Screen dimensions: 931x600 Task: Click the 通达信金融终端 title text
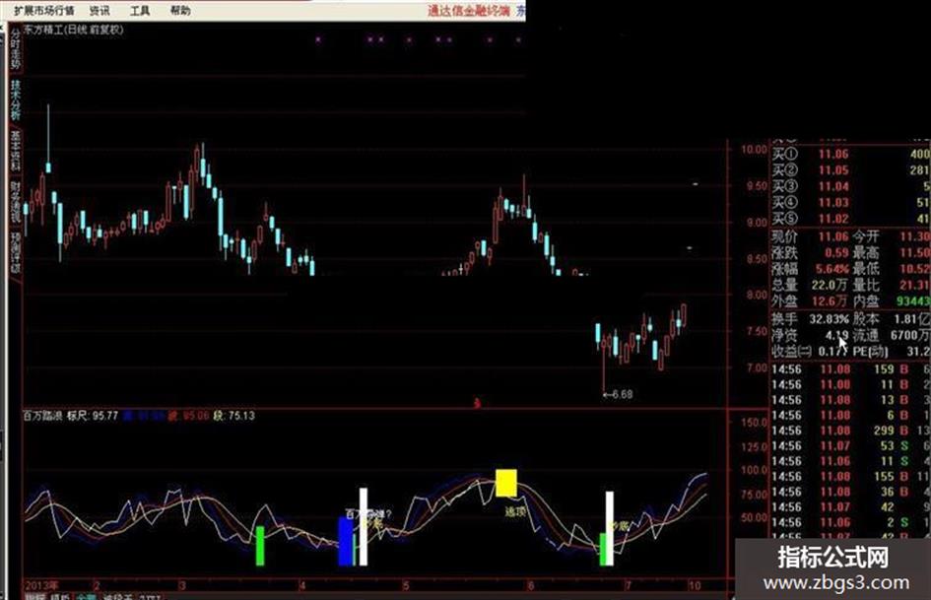click(469, 10)
